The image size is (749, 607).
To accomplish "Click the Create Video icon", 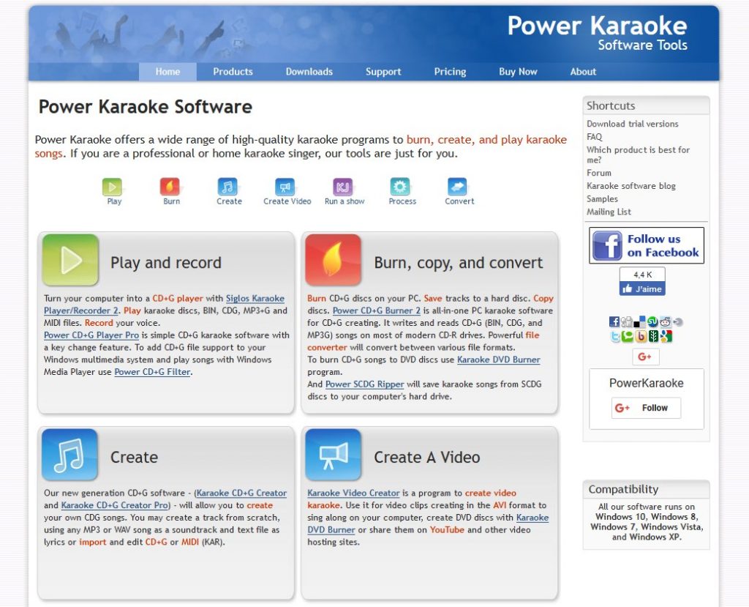I will (x=286, y=185).
